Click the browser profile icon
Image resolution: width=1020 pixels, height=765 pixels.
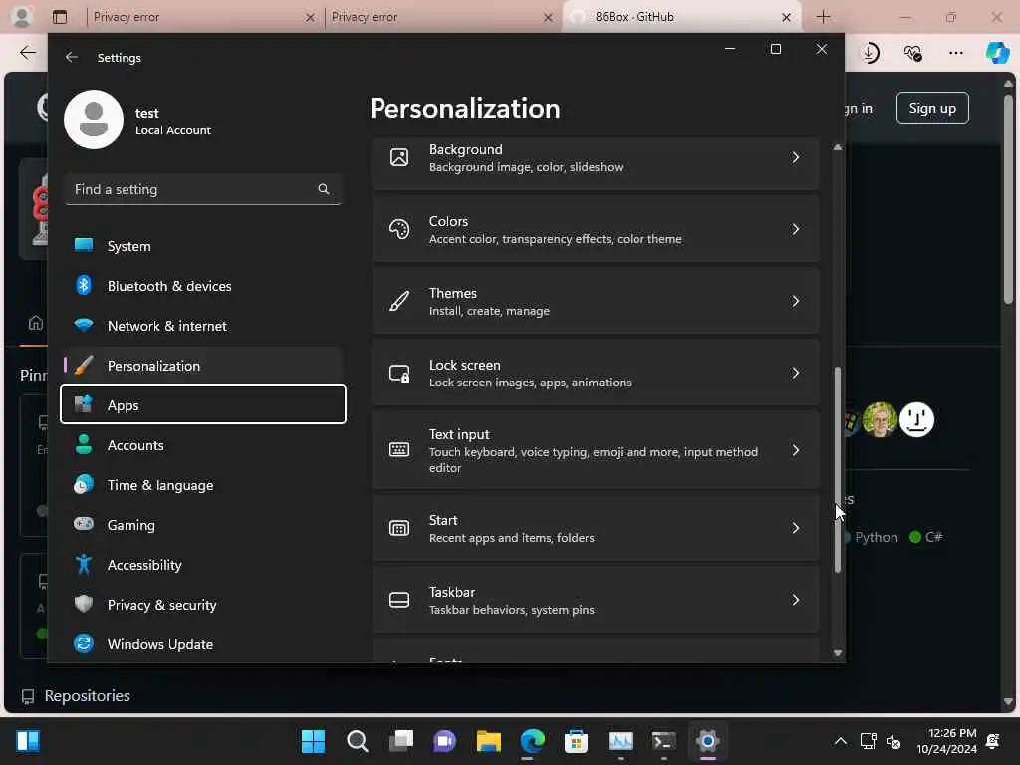(x=22, y=17)
